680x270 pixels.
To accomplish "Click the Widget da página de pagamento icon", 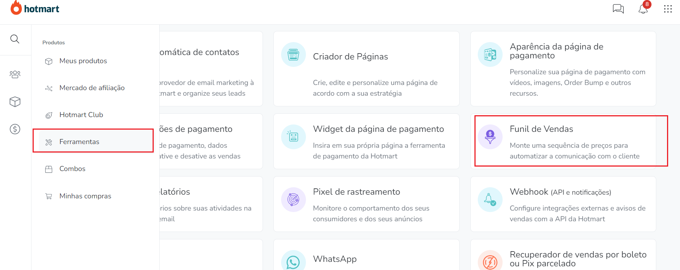I will 293,137.
